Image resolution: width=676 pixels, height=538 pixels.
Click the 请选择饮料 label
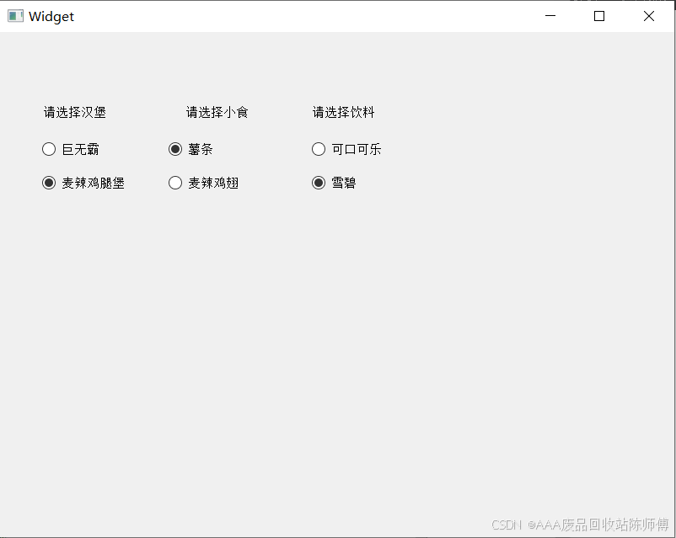343,113
